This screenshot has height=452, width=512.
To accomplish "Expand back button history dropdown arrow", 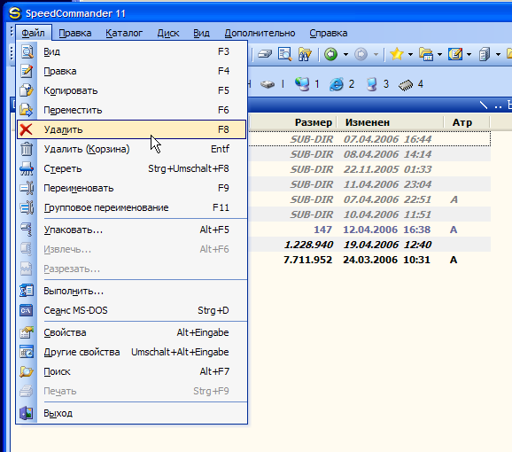I will coord(345,55).
